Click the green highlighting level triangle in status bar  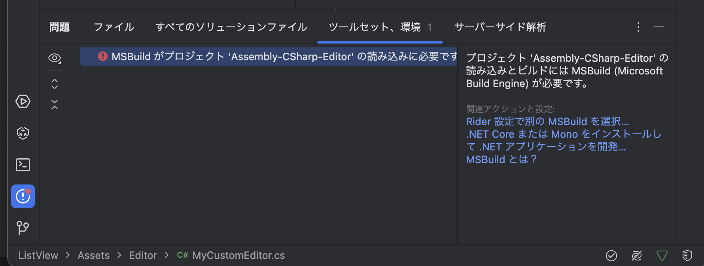(x=661, y=256)
